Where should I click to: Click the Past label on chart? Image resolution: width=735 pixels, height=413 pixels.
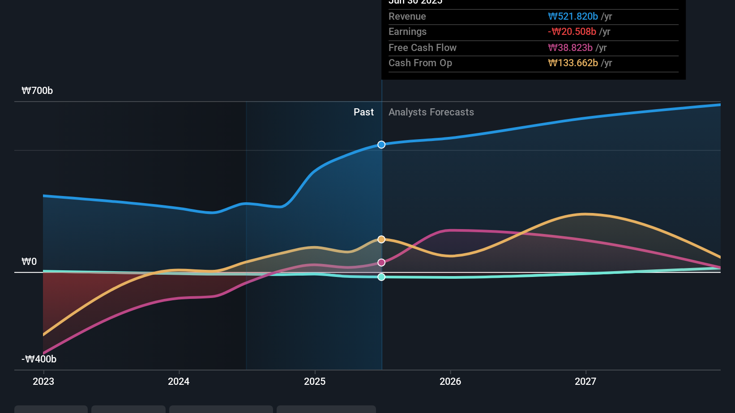363,112
